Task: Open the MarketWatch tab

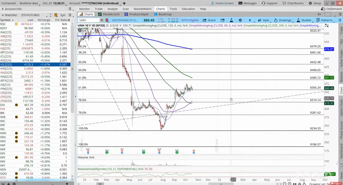Action: [143, 9]
